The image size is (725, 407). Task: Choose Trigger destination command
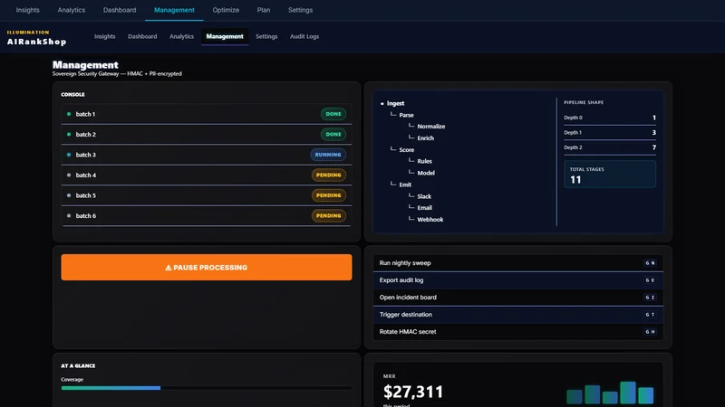point(517,314)
